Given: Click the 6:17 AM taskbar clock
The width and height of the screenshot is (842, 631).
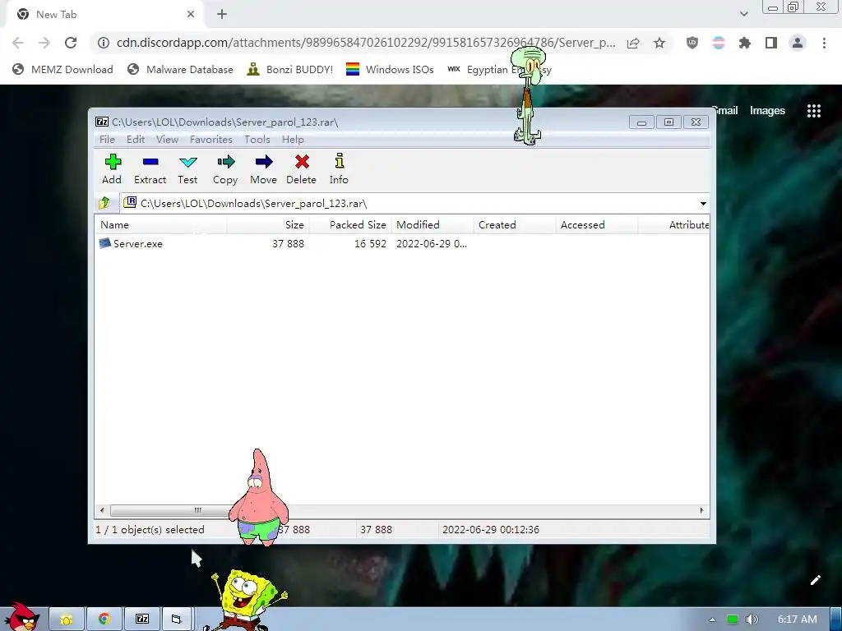Looking at the screenshot, I should pos(798,619).
